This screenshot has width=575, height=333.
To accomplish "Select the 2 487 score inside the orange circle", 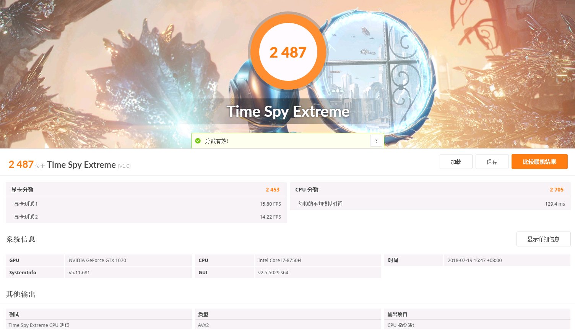I will [288, 53].
